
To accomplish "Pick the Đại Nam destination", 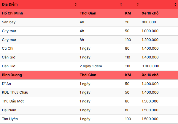I will [x=9, y=110].
